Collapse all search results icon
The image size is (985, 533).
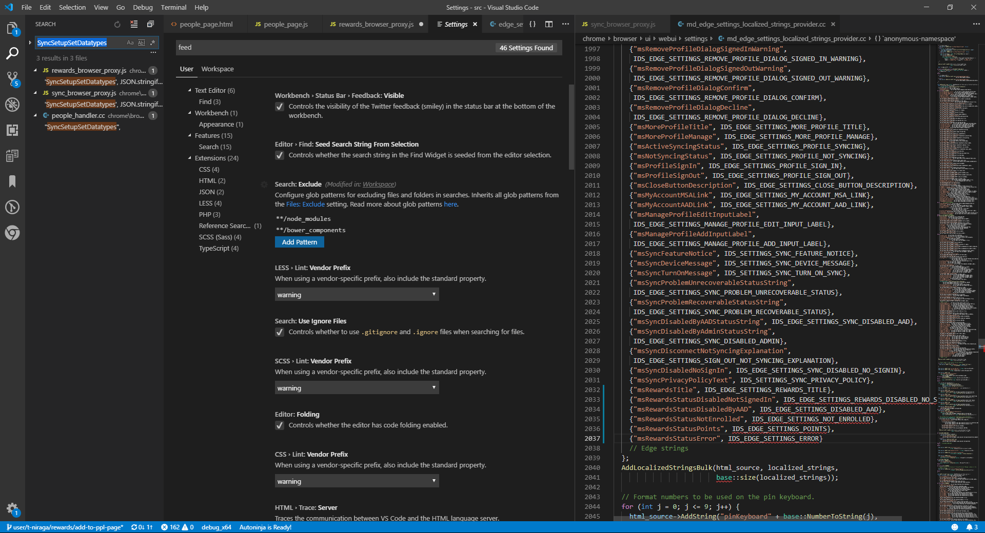(150, 24)
